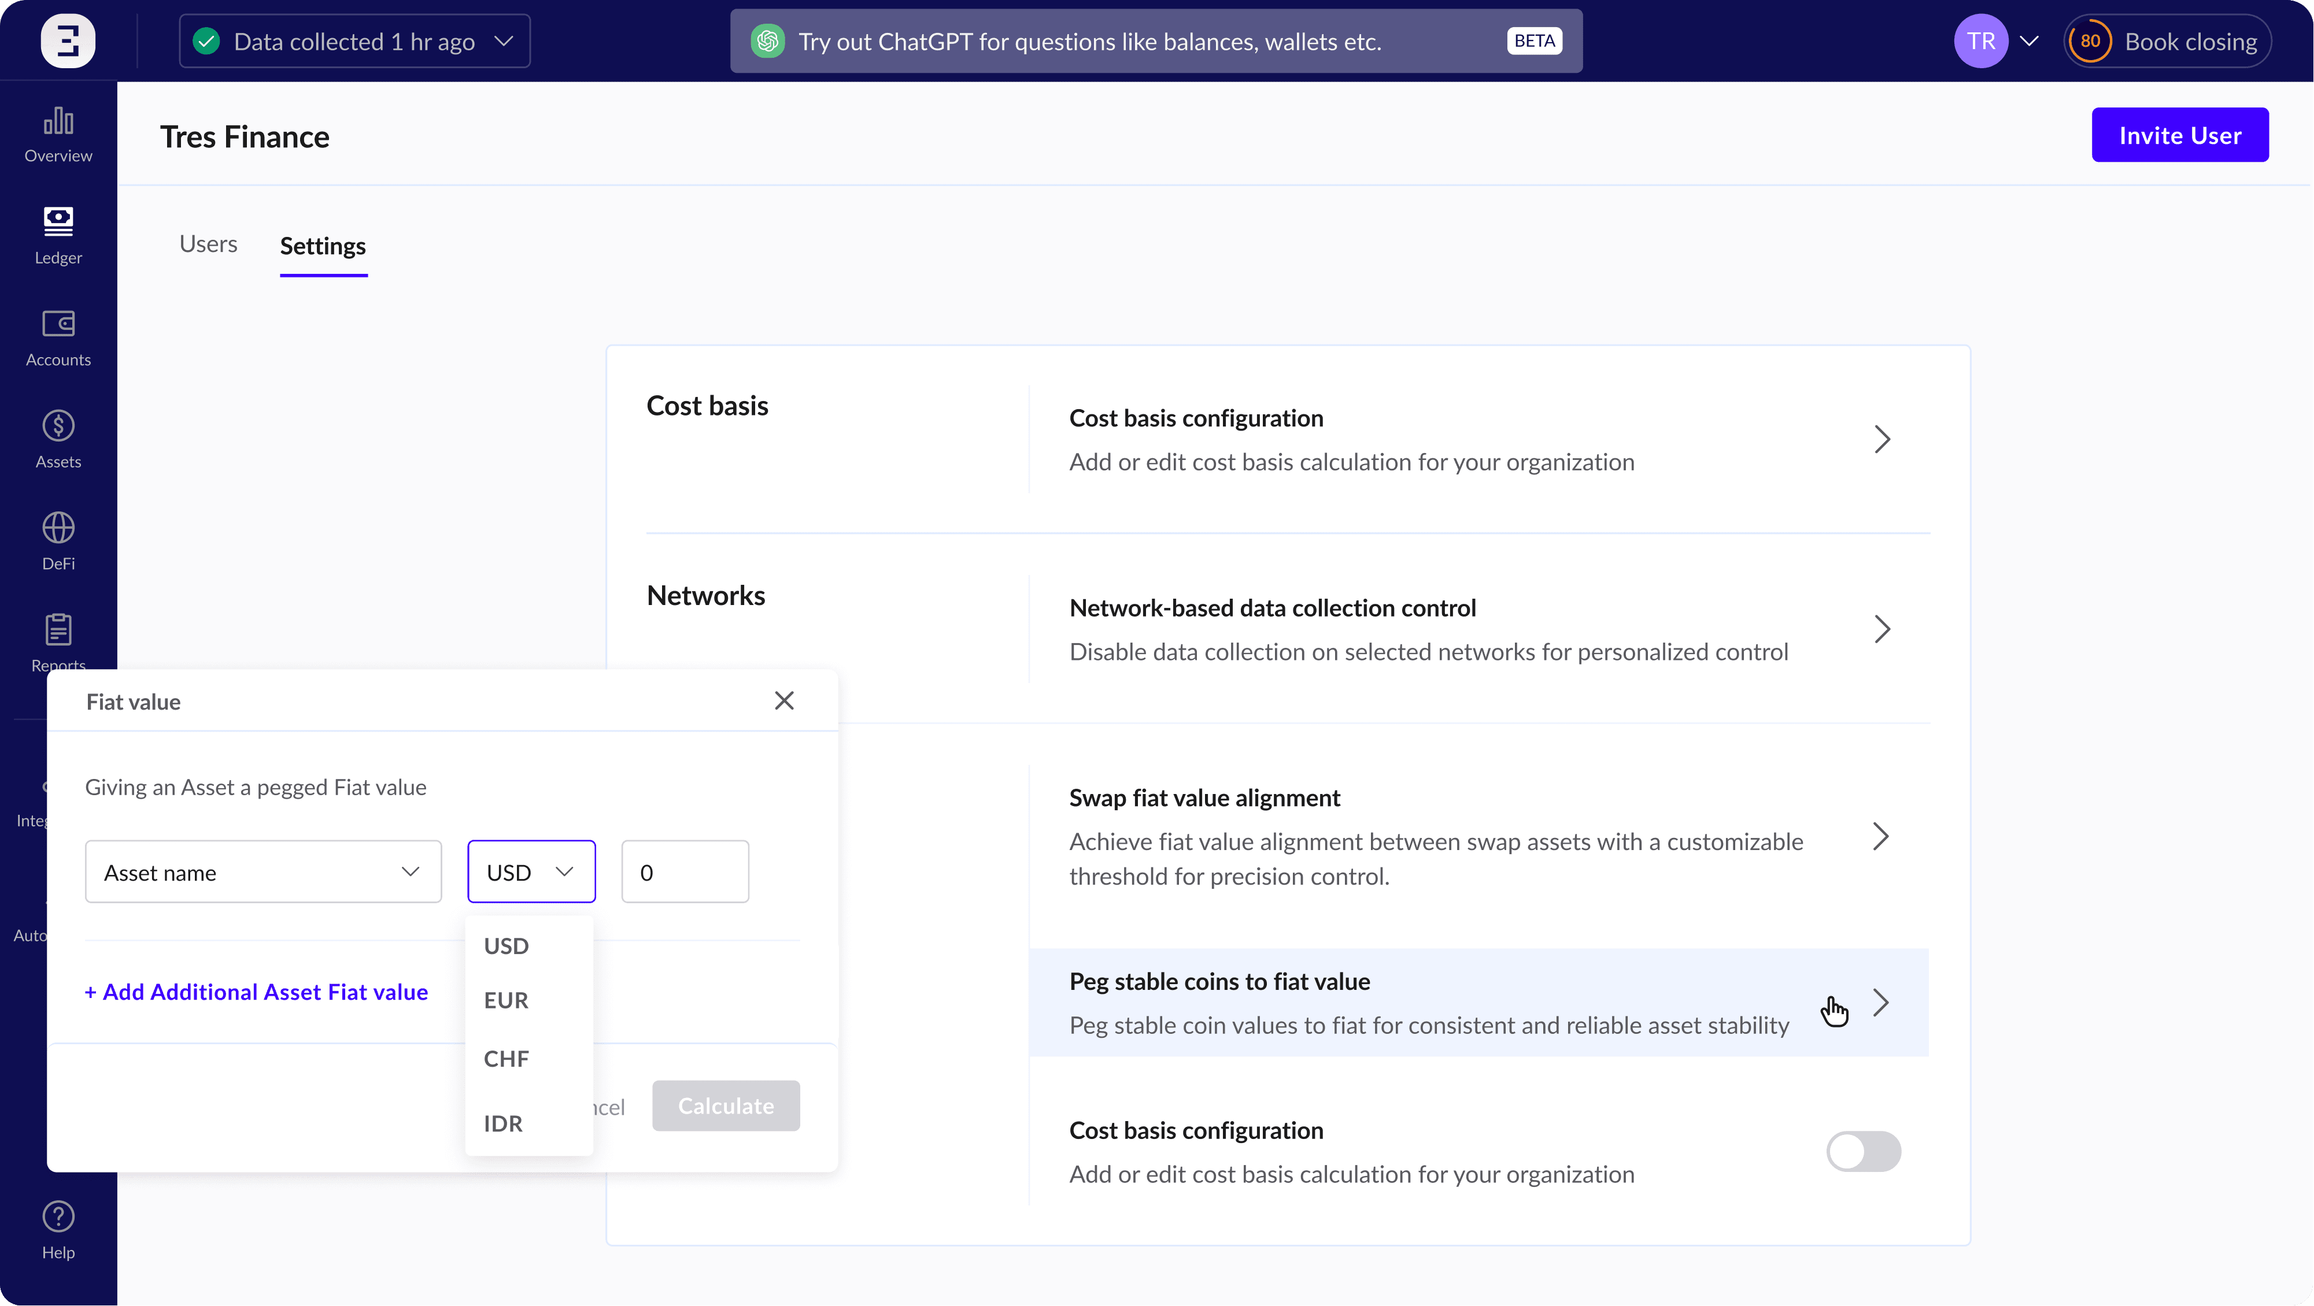Open Swap fiat value alignment chevron

pyautogui.click(x=1881, y=837)
